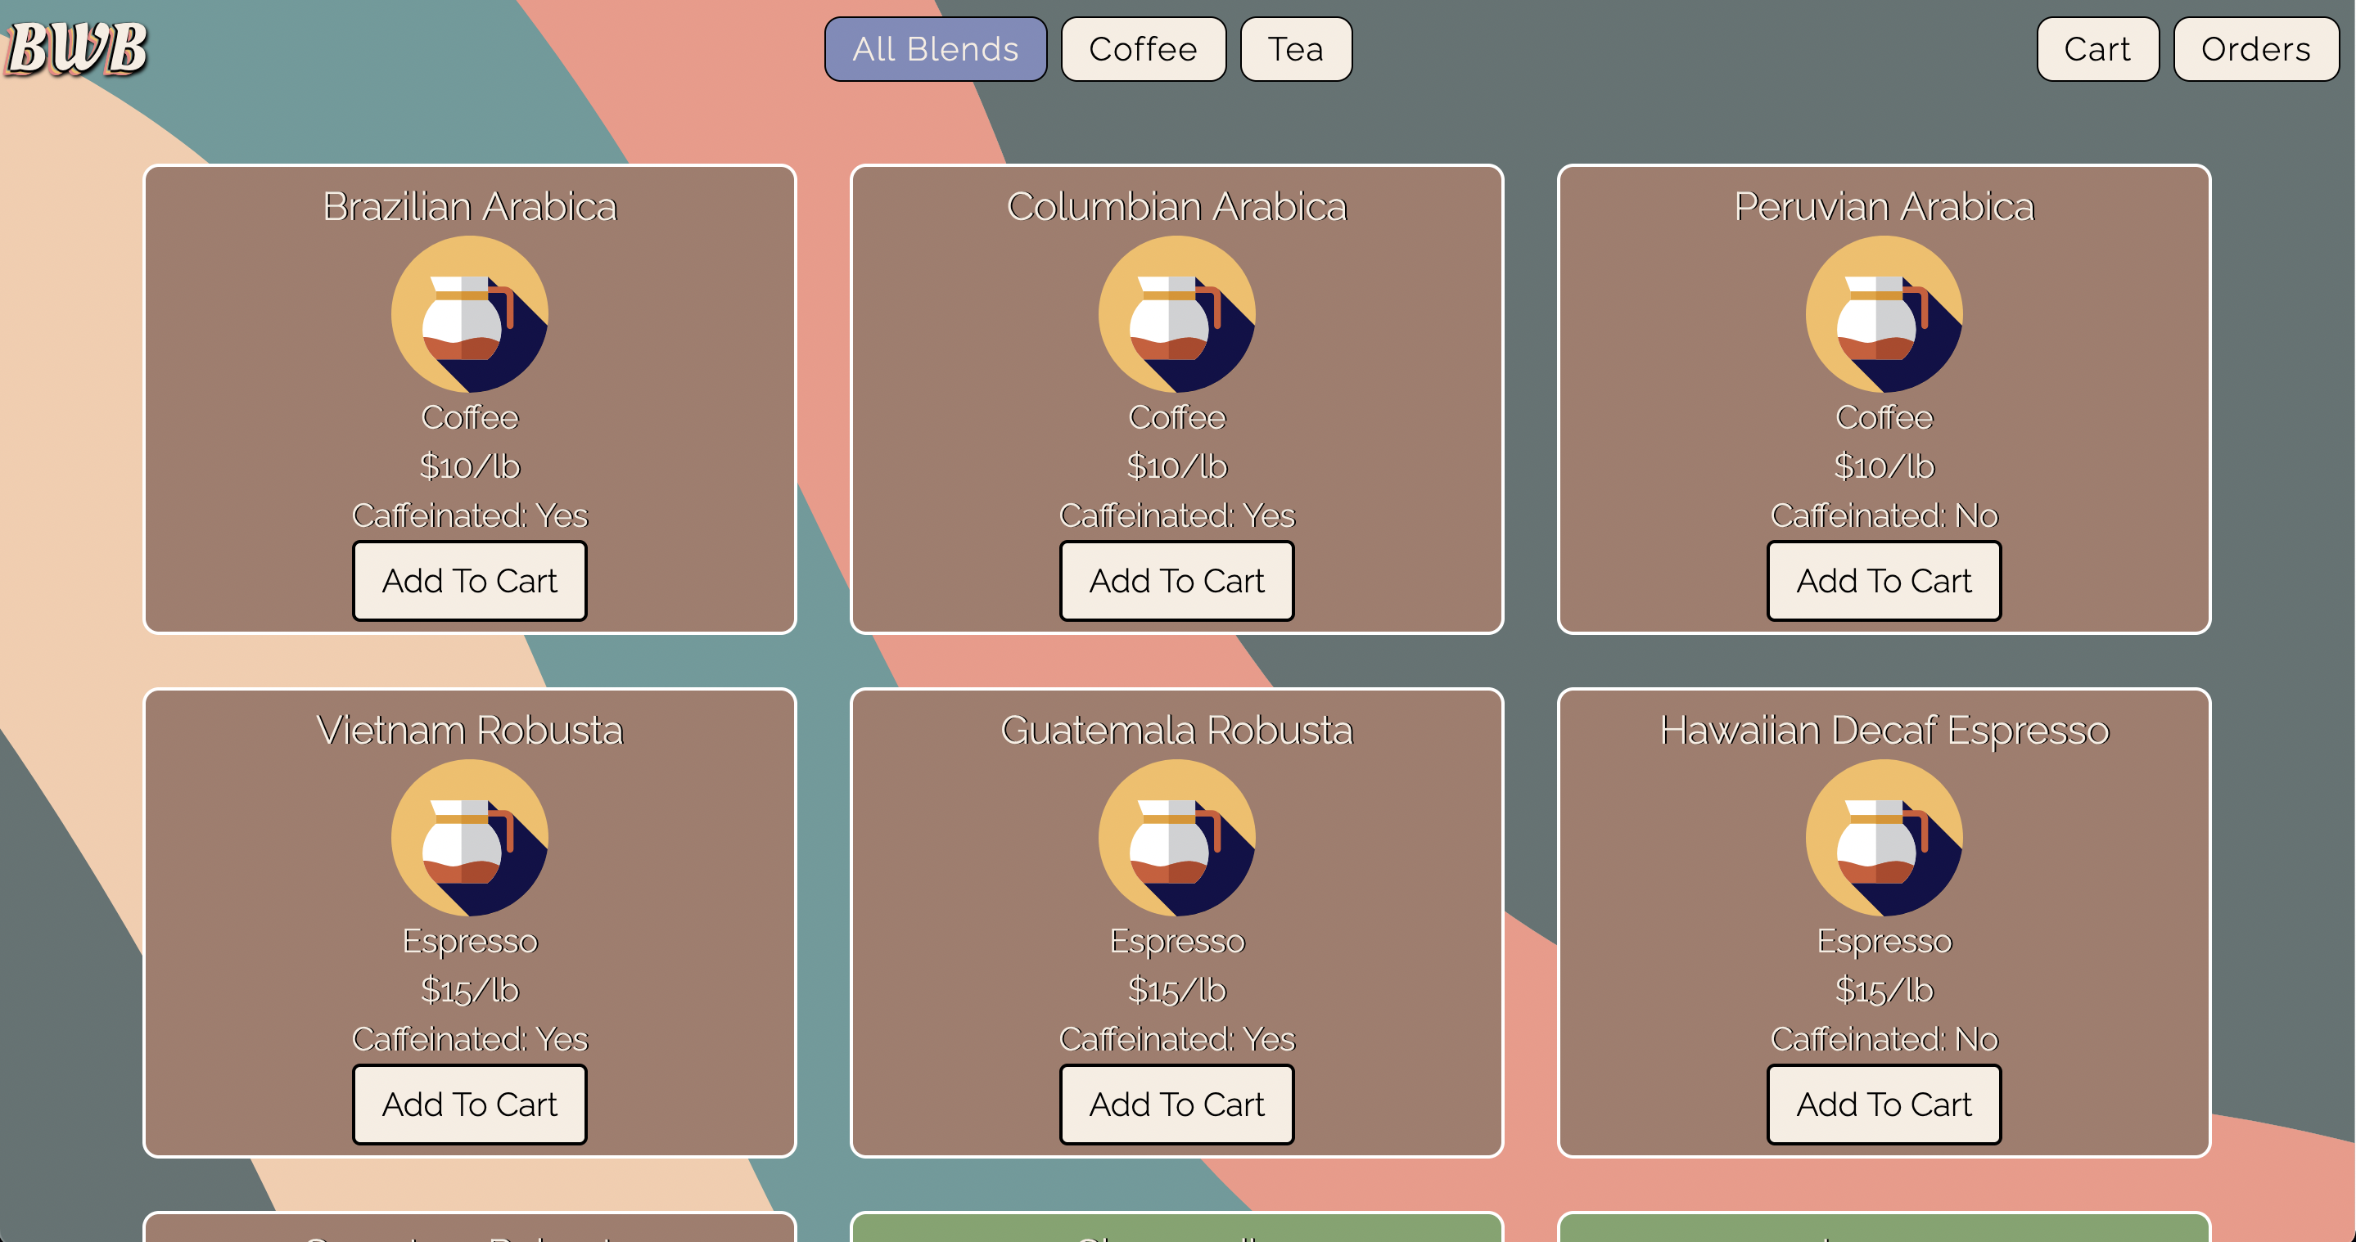Add Vietnam Robusta to cart
The image size is (2356, 1242).
(469, 1105)
